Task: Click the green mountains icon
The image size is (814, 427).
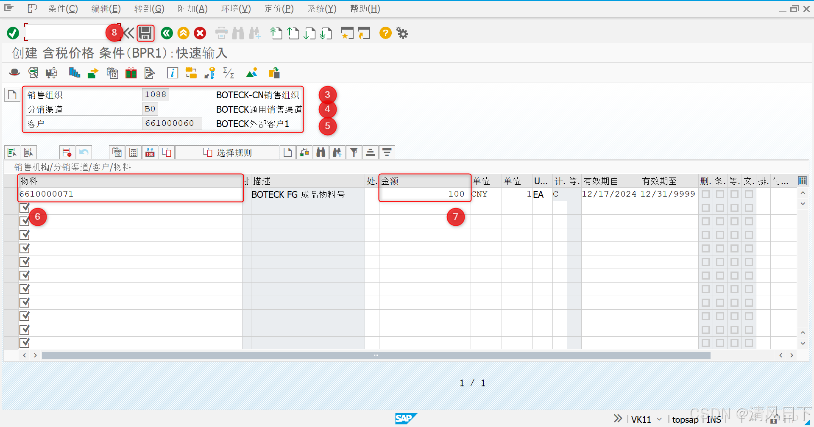Action: (x=252, y=73)
